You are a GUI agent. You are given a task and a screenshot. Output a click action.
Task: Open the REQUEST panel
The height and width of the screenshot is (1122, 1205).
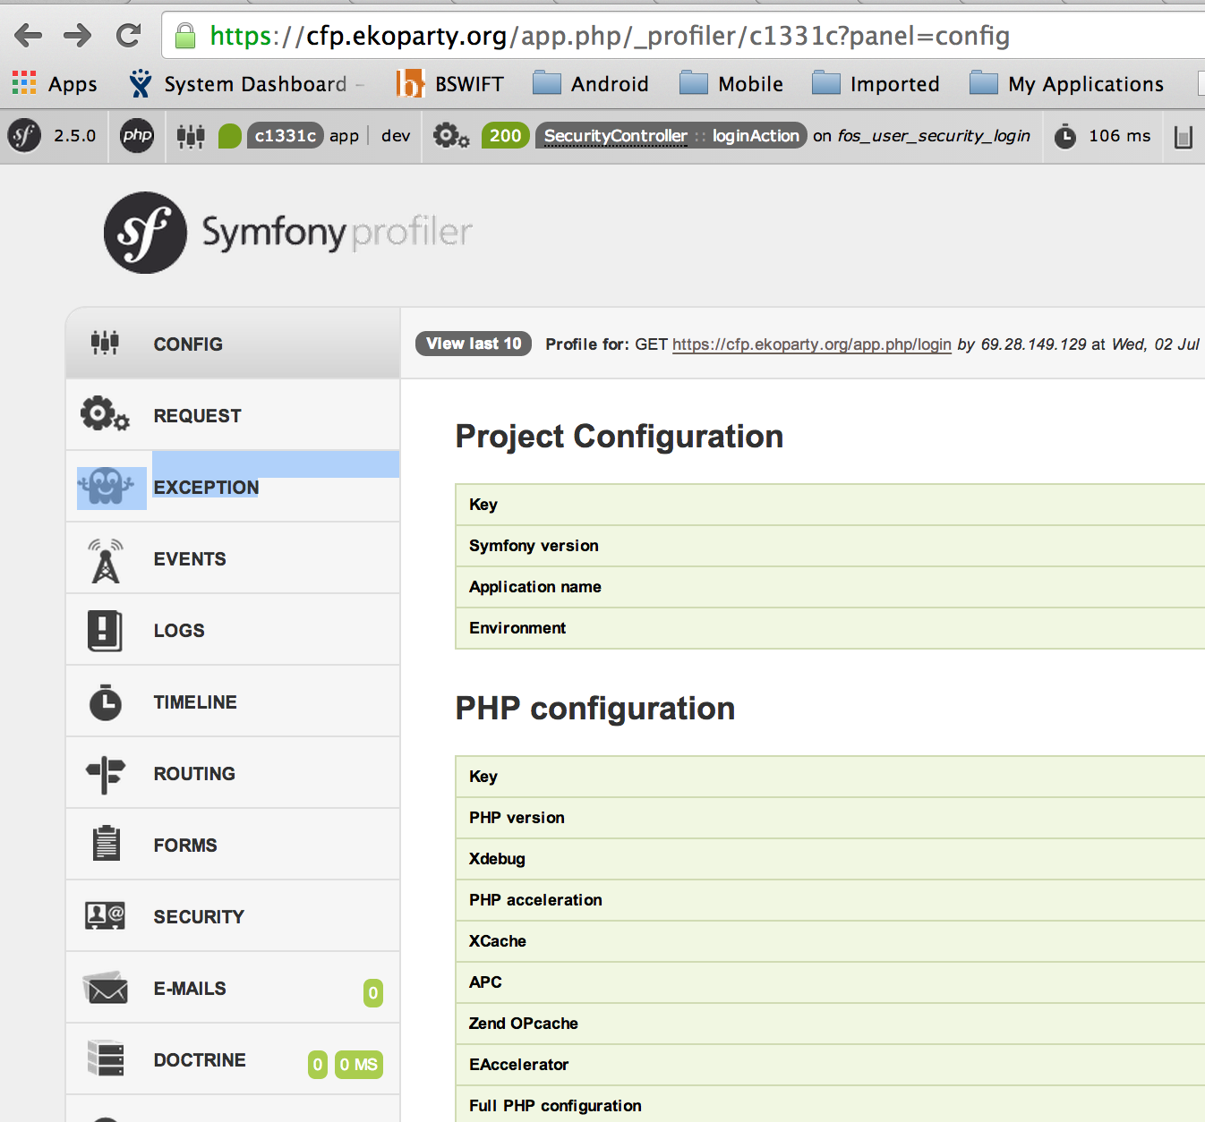click(233, 415)
